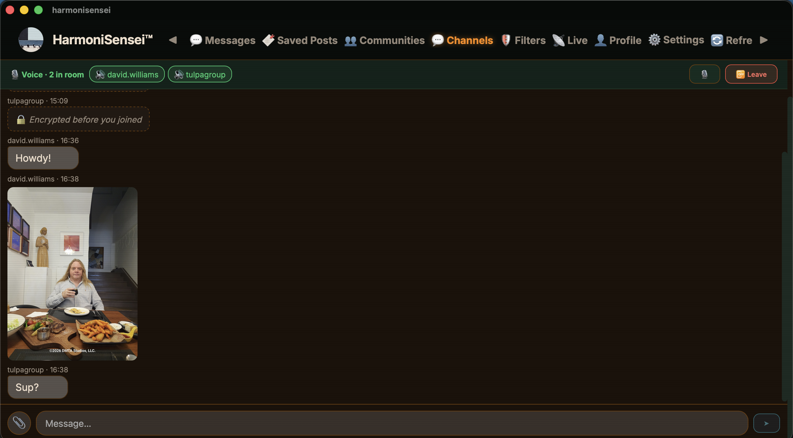This screenshot has height=438, width=793.
Task: Open the Profile page
Action: [x=618, y=40]
